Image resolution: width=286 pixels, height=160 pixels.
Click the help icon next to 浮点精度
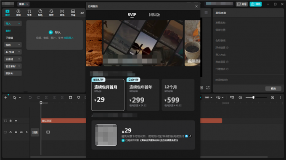(227, 48)
